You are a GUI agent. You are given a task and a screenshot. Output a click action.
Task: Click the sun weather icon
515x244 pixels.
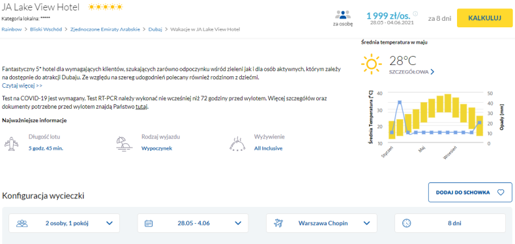pyautogui.click(x=371, y=63)
